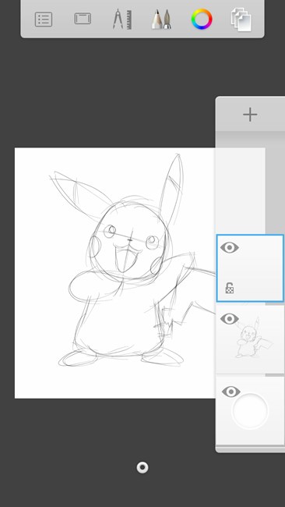285x507 pixels.
Task: Hide the selected blank top layer
Action: coord(230,248)
